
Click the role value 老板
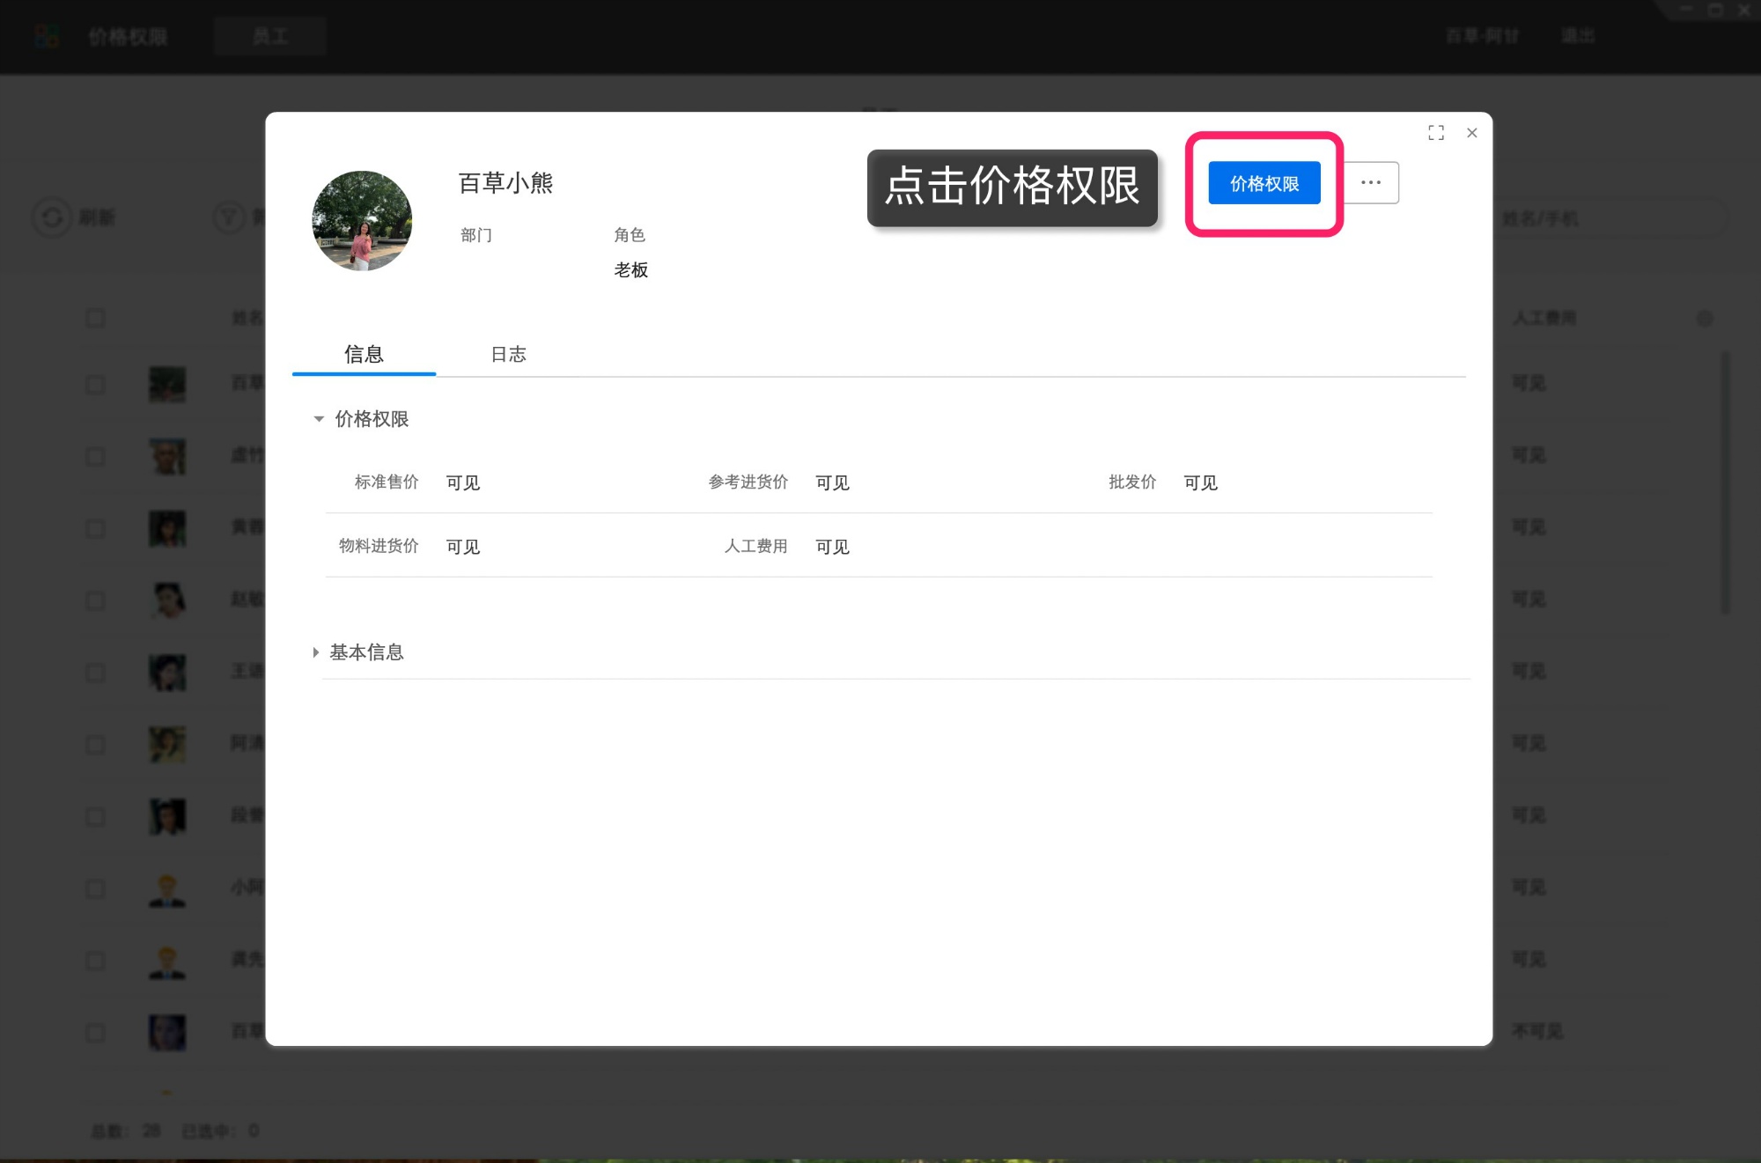pyautogui.click(x=630, y=270)
